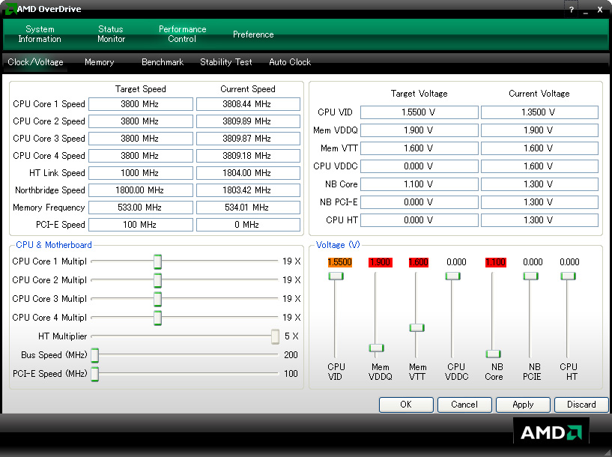Click the red 1.900 Mem VDDQ value
This screenshot has width=612, height=457.
[380, 262]
